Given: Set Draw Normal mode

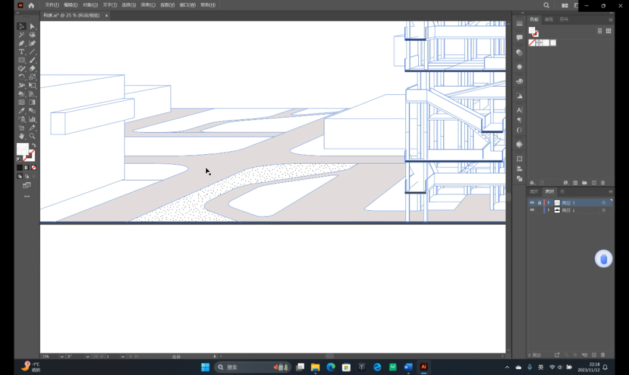Looking at the screenshot, I should (x=20, y=176).
